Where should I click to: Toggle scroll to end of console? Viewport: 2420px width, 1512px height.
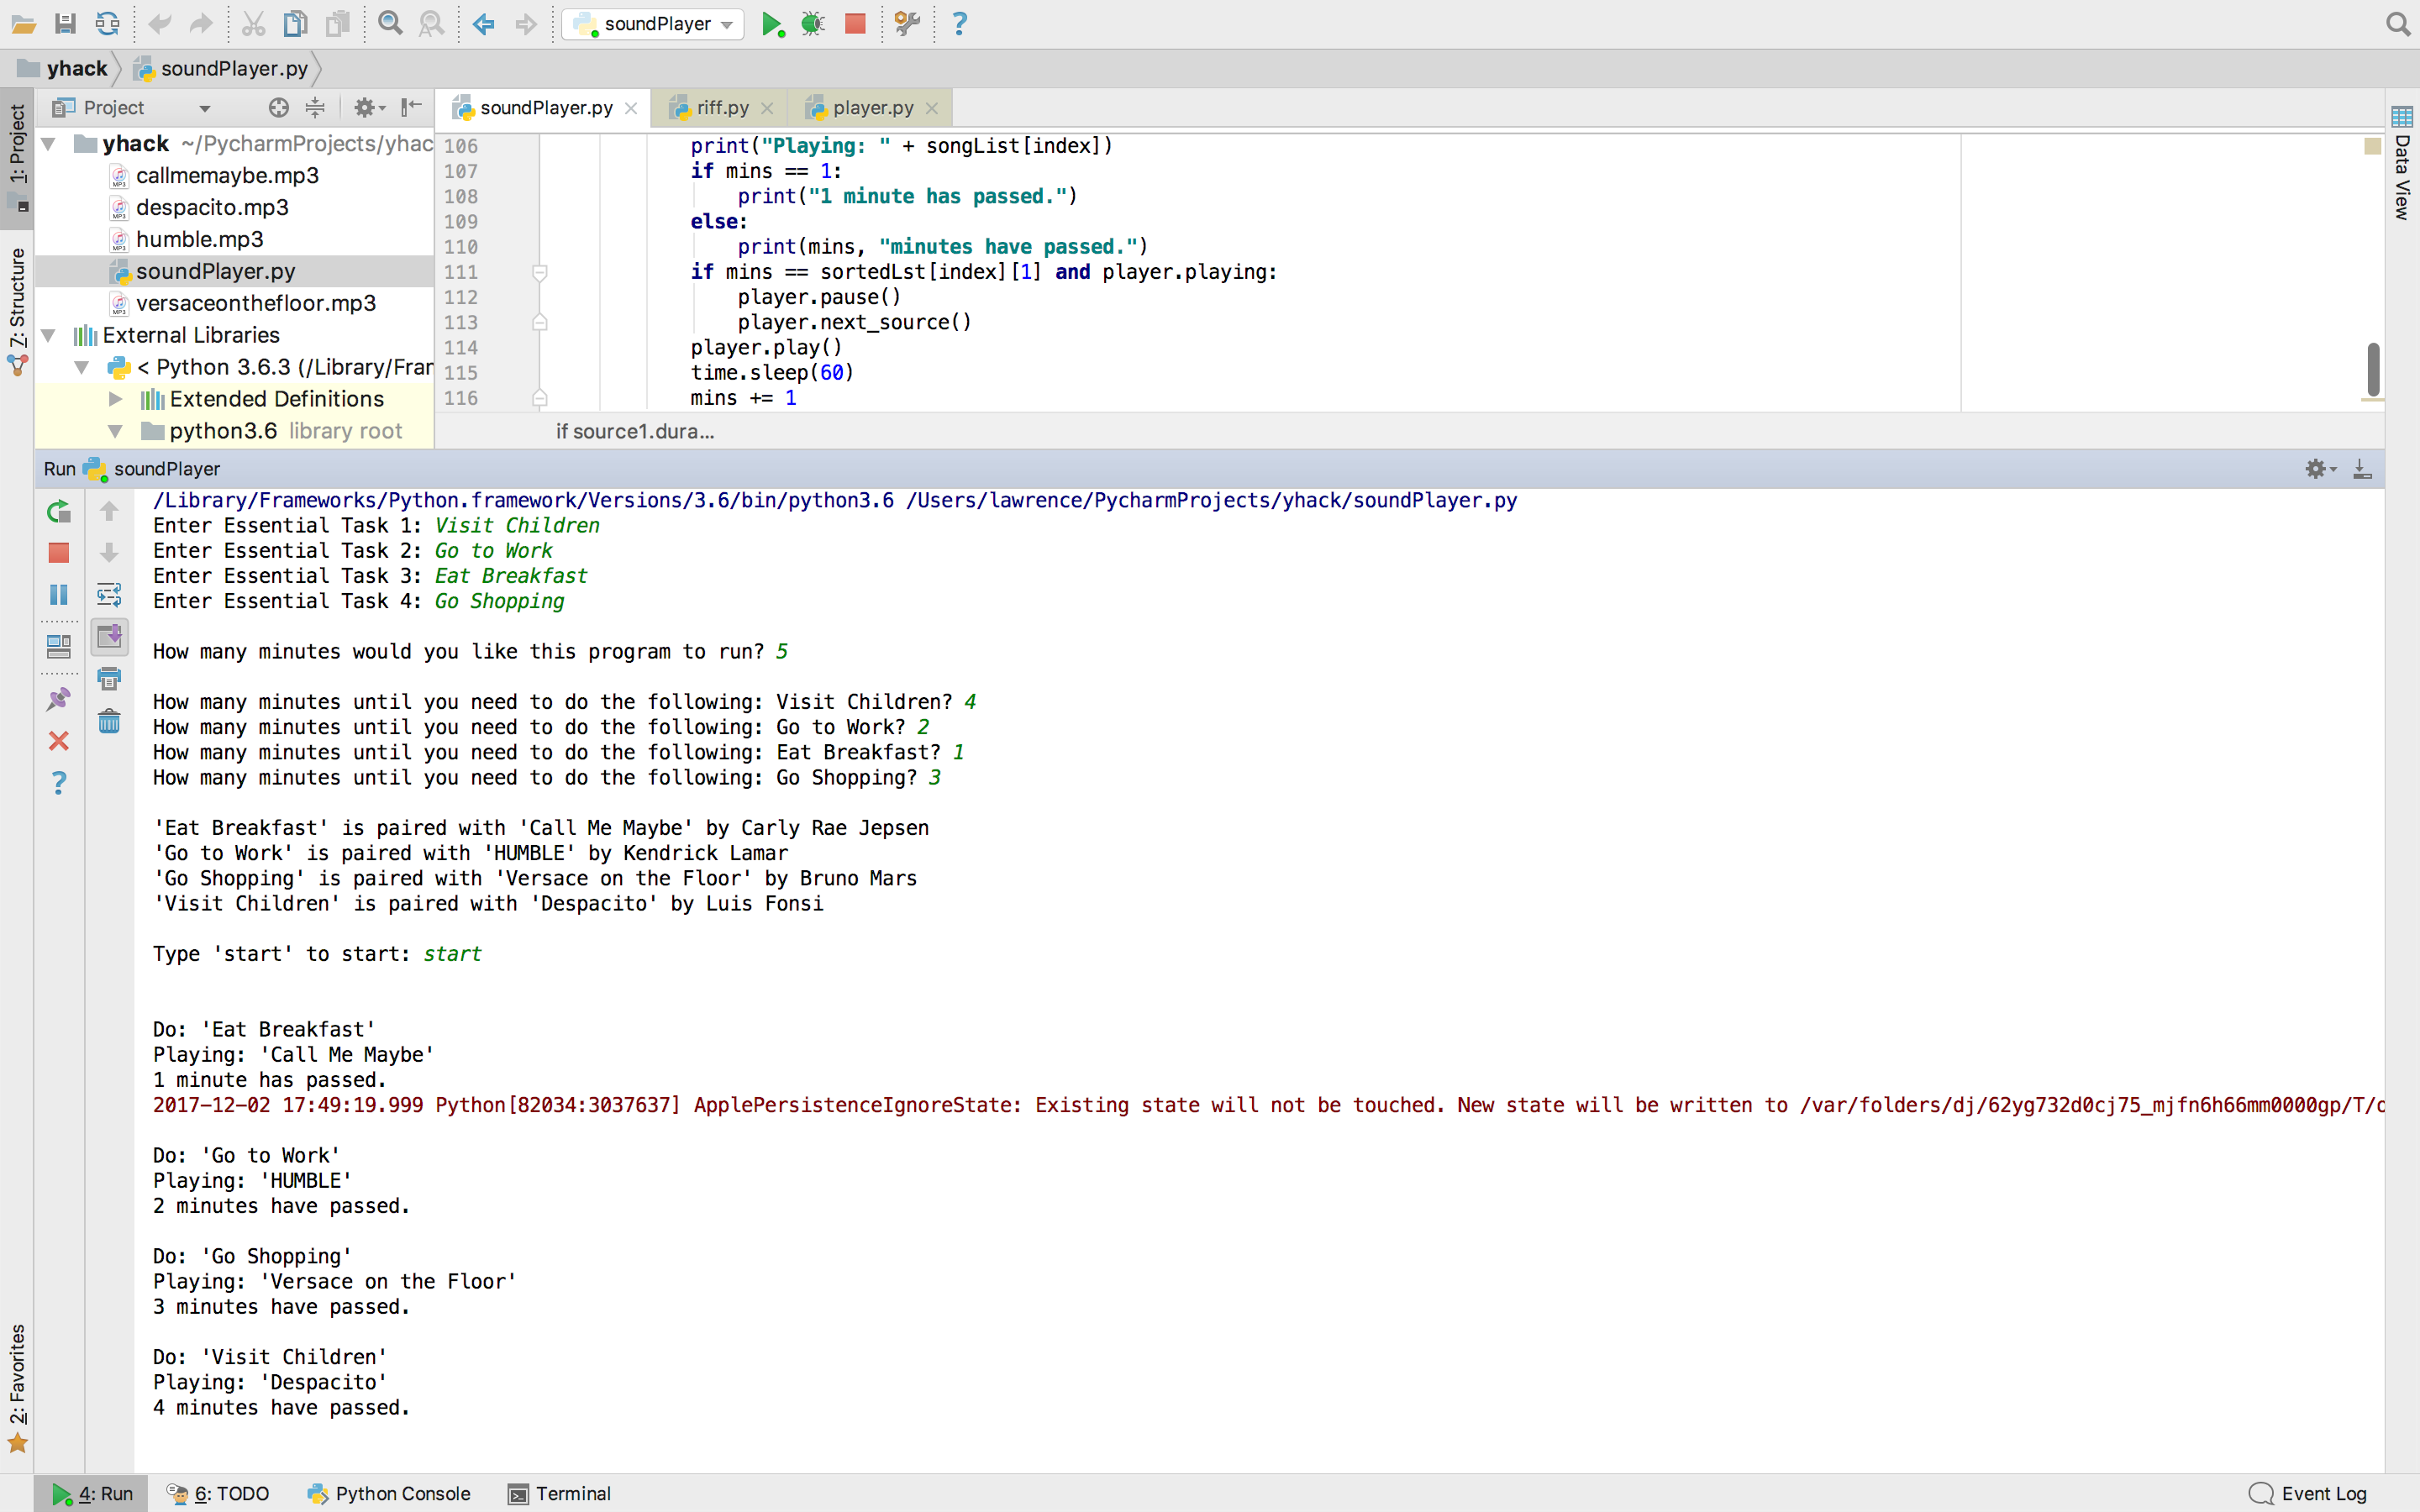(x=109, y=636)
